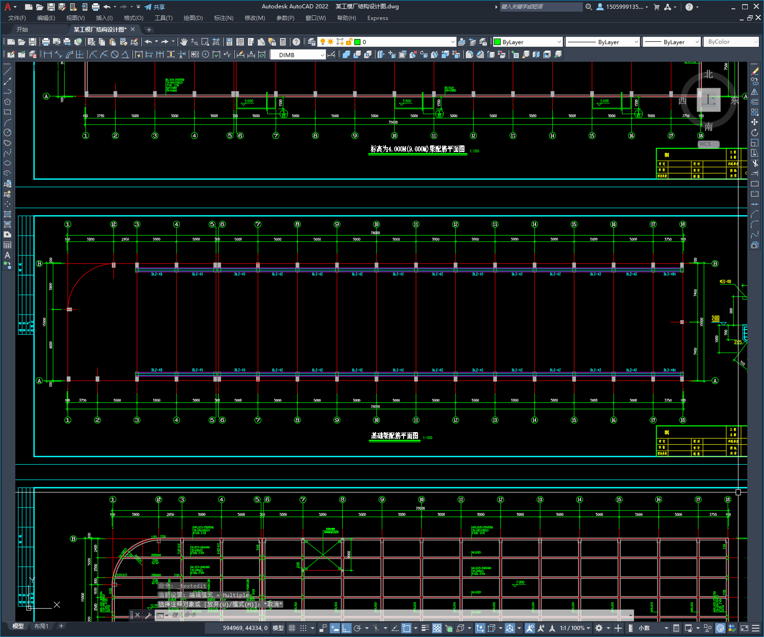This screenshot has height=637, width=764.
Task: Select the Rotate tool in modify toolbar
Action: tap(755, 132)
